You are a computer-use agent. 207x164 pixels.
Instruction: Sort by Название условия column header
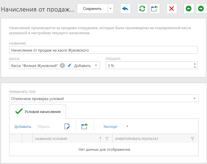pyautogui.click(x=51, y=139)
